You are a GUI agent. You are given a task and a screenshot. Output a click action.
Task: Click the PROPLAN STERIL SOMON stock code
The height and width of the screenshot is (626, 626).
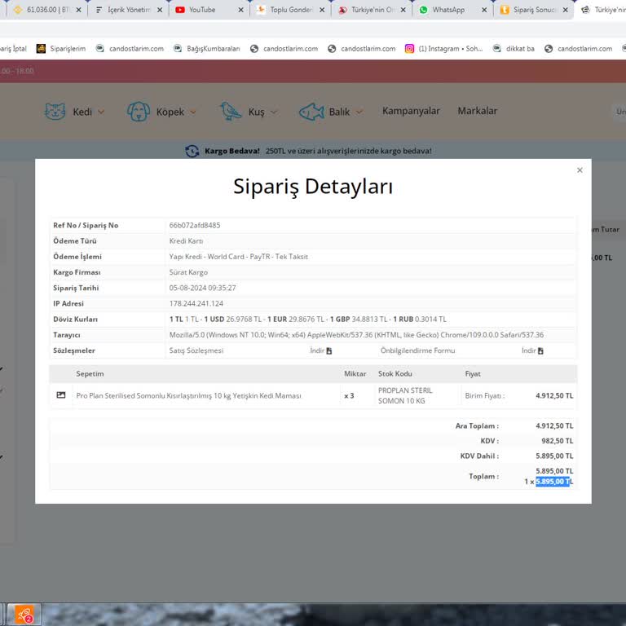click(x=405, y=395)
